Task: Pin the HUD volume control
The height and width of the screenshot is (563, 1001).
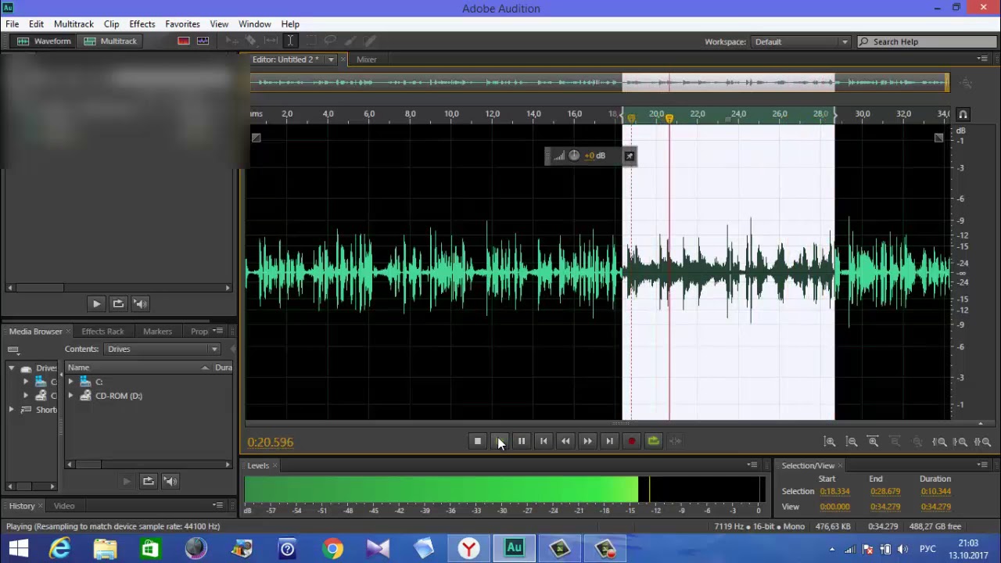Action: 630,156
